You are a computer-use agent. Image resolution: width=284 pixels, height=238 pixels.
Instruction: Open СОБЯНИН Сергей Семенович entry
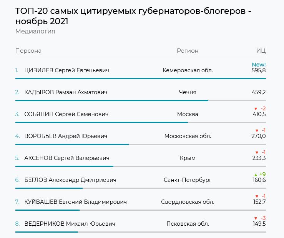(66, 114)
